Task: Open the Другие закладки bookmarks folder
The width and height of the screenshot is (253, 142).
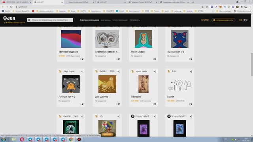Action: (x=224, y=11)
